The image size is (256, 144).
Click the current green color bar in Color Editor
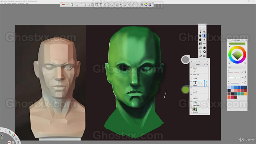click(x=237, y=44)
